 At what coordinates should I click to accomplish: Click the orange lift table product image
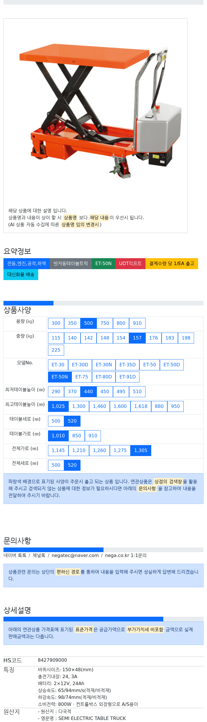(x=101, y=110)
